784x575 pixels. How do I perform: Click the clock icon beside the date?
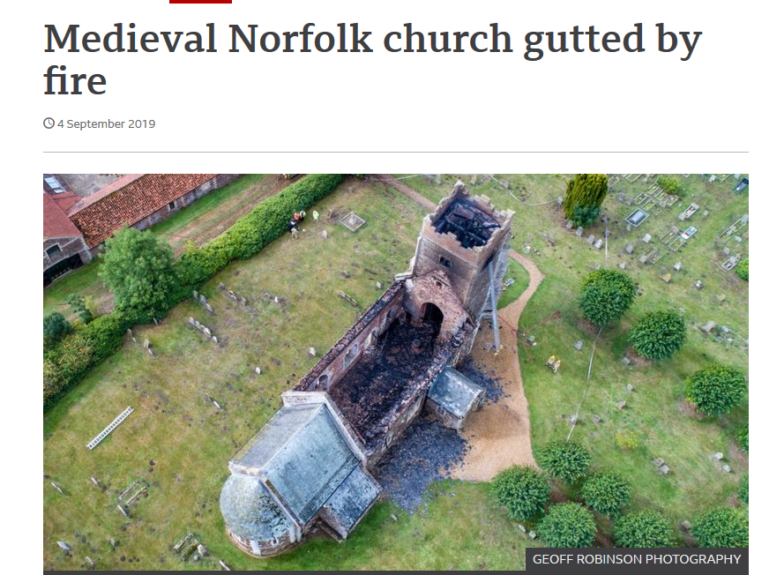[x=49, y=123]
